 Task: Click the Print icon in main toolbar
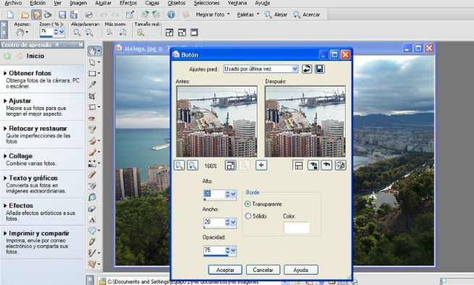tap(88, 14)
